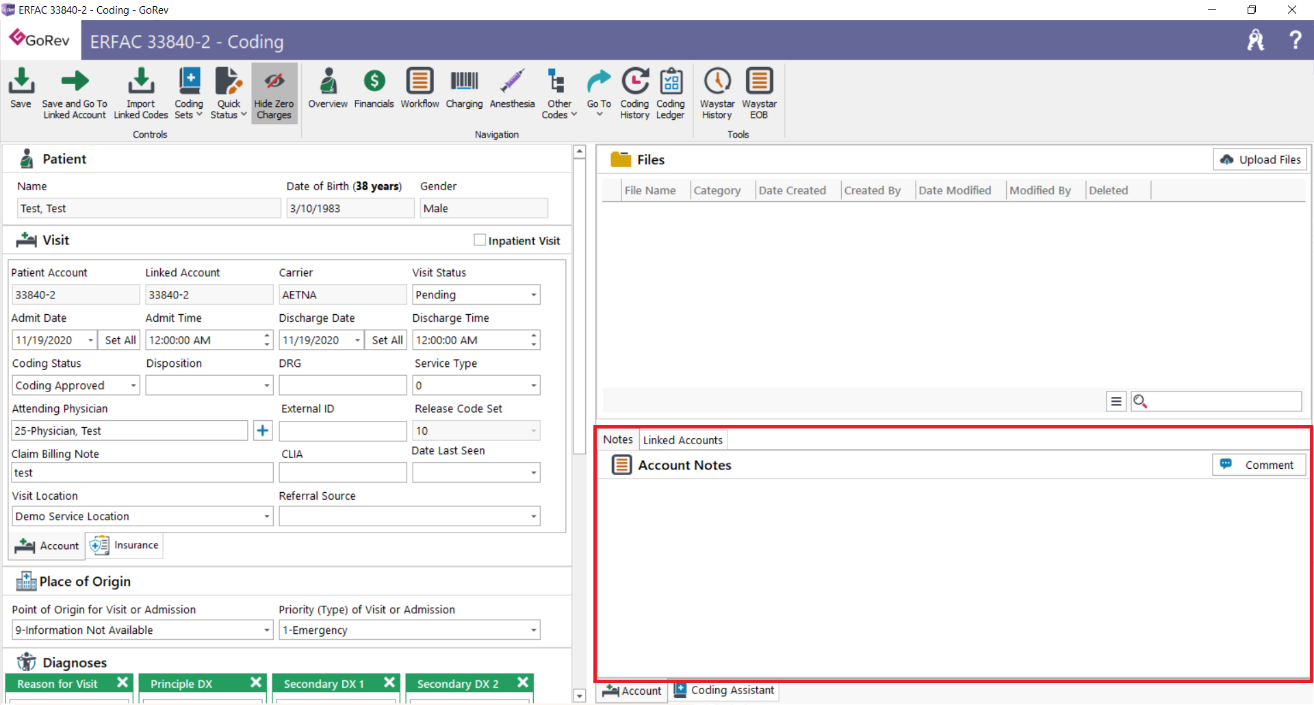Click Save and Go To Linked Account
This screenshot has width=1314, height=705.
click(75, 93)
